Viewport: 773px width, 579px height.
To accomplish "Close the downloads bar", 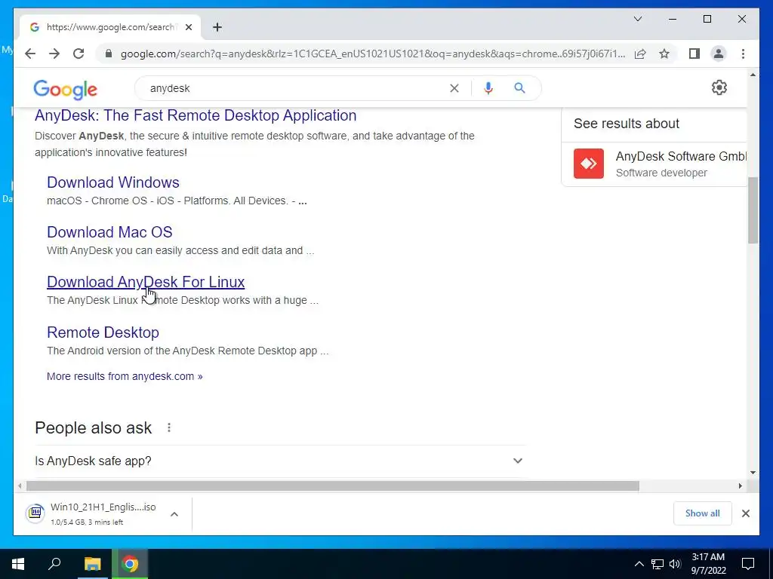I will pos(745,513).
